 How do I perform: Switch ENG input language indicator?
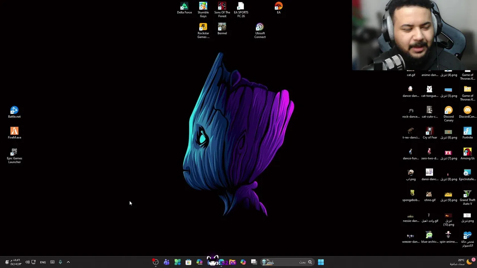click(x=43, y=262)
